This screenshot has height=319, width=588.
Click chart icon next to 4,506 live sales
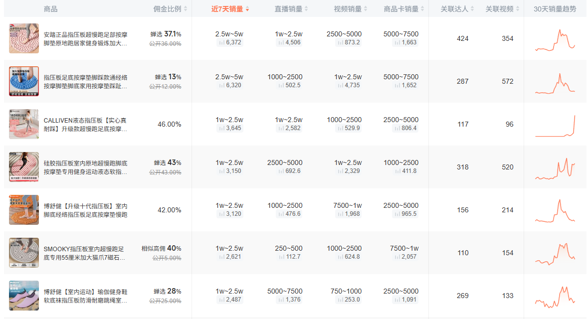pos(281,43)
